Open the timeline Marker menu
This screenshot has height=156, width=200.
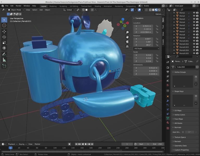37,144
